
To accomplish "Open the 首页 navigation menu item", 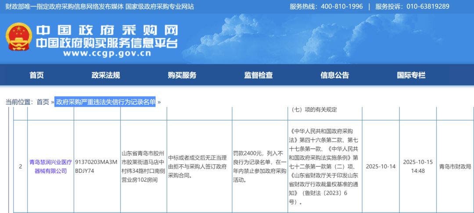I will pos(36,75).
